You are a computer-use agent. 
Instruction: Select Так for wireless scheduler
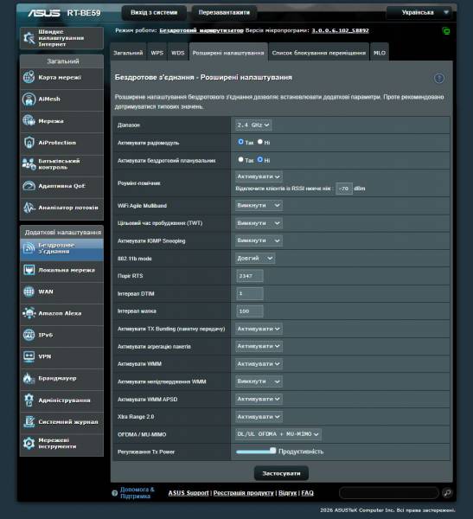click(240, 159)
